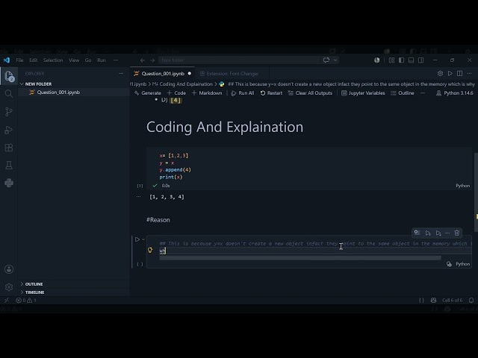The height and width of the screenshot is (358, 478).
Task: Click the cell output ellipsis actions
Action: 139,197
